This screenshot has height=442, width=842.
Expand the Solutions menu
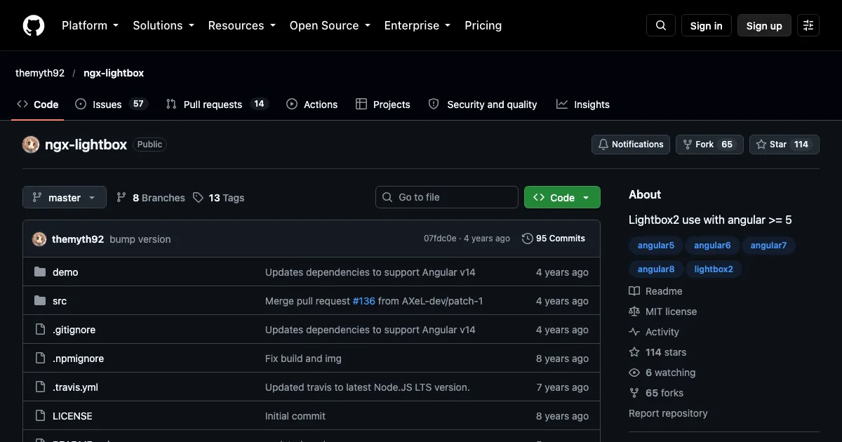click(x=163, y=25)
